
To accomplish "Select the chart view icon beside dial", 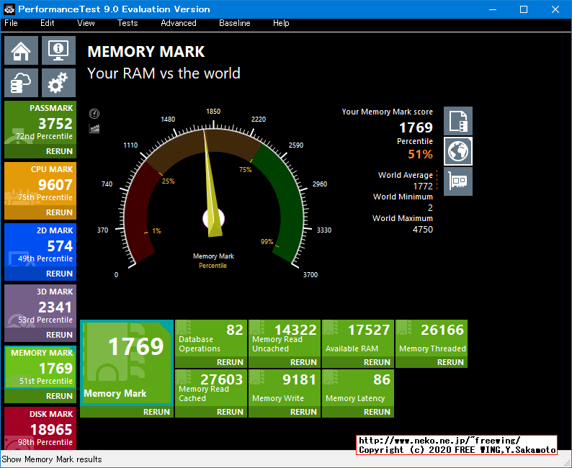I will click(94, 128).
